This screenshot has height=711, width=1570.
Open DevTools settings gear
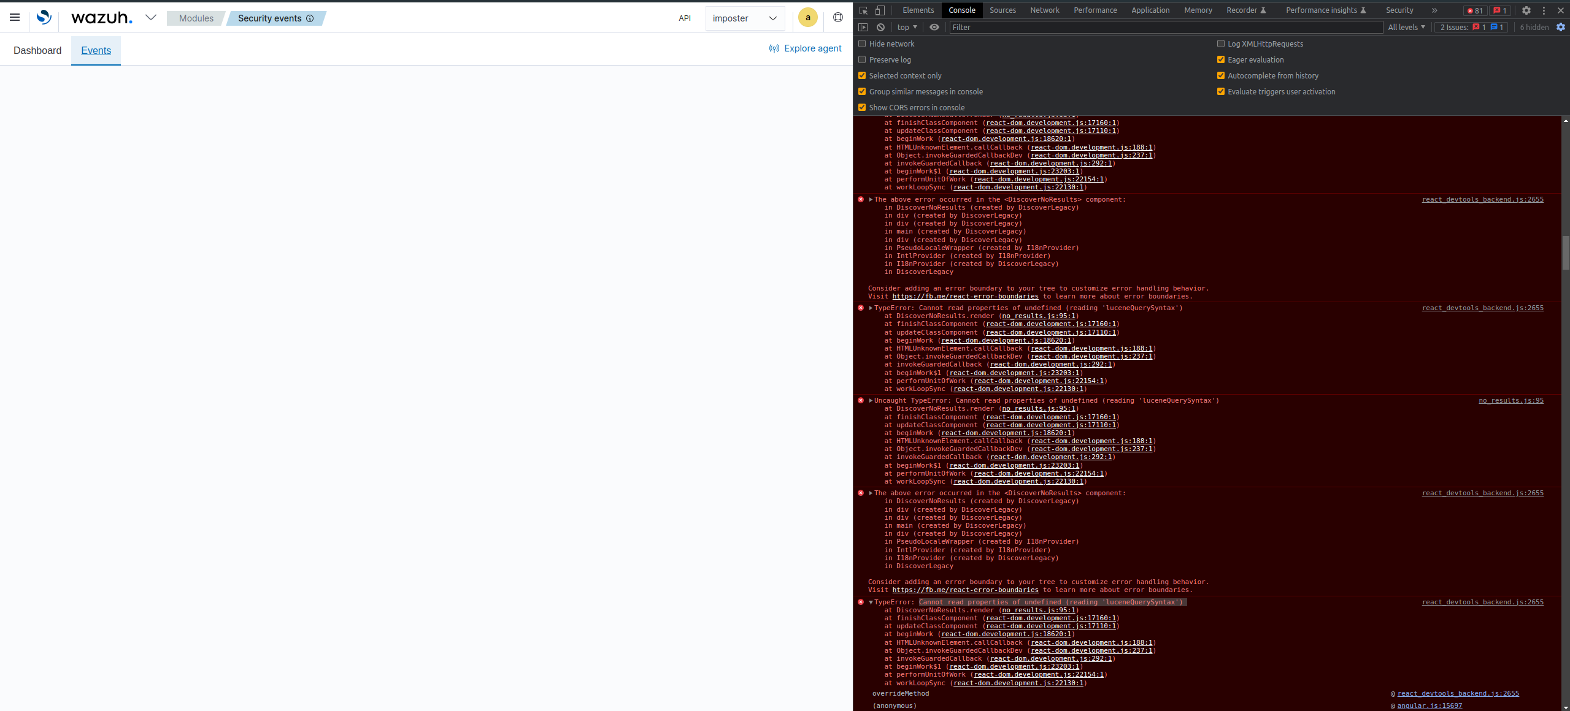tap(1526, 10)
